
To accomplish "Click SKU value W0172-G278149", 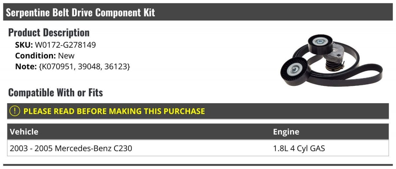I will click(x=65, y=45).
